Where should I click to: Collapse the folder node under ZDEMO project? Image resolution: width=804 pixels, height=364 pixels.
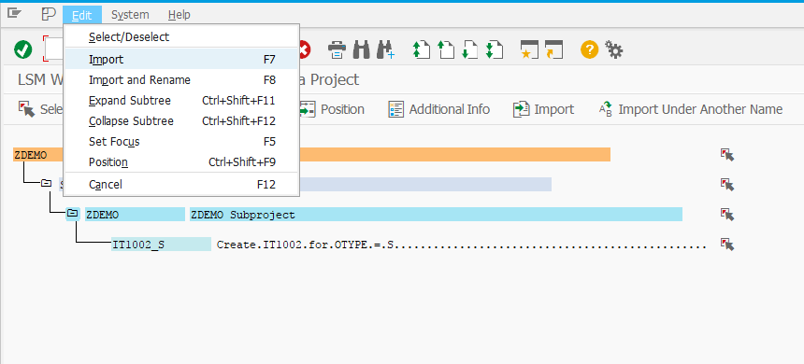pos(46,183)
